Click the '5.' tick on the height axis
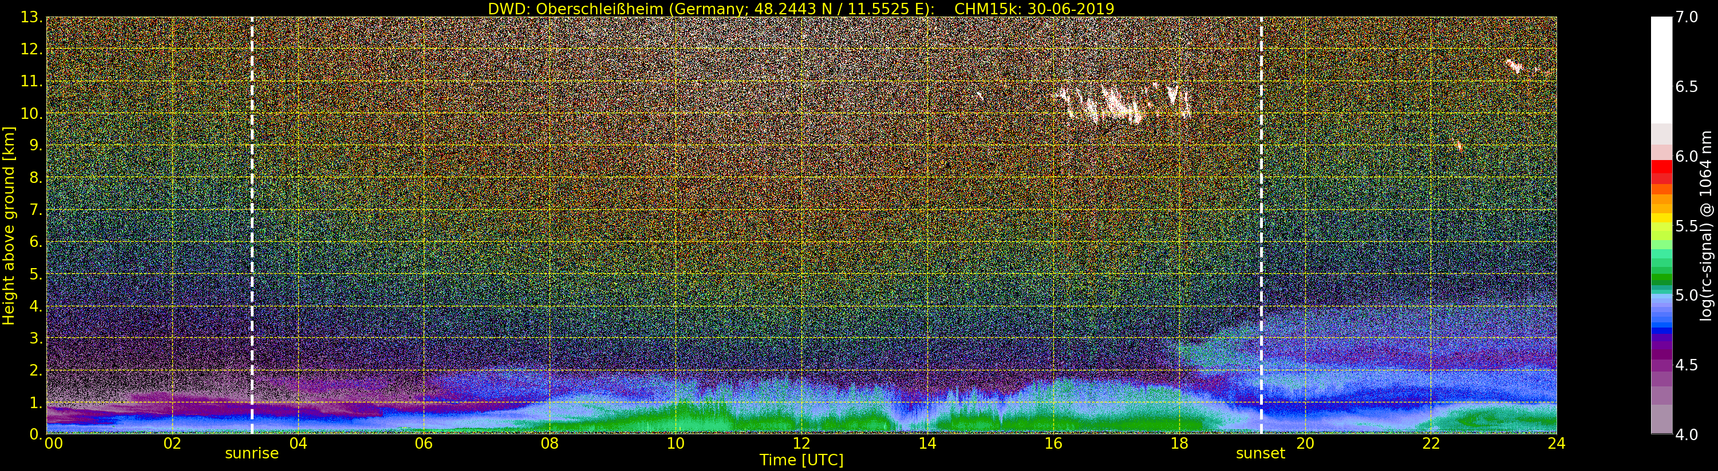1718x471 pixels. [35, 274]
